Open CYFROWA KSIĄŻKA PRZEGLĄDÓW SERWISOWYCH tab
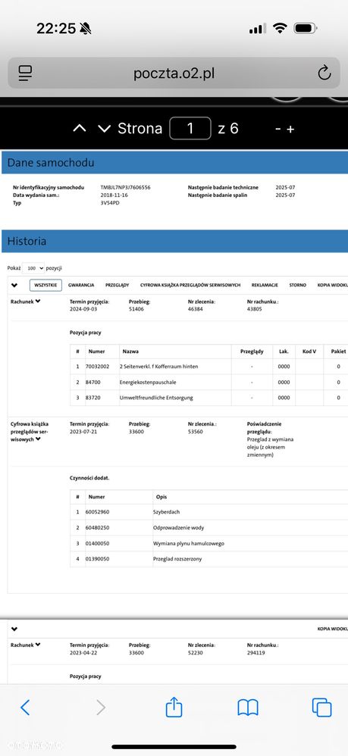 (x=190, y=286)
